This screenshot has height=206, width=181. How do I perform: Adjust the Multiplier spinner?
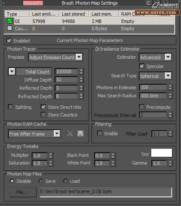pyautogui.click(x=50, y=156)
